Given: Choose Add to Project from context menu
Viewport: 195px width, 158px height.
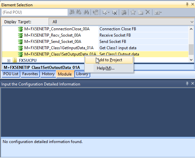Looking at the screenshot, I should [x=109, y=60].
